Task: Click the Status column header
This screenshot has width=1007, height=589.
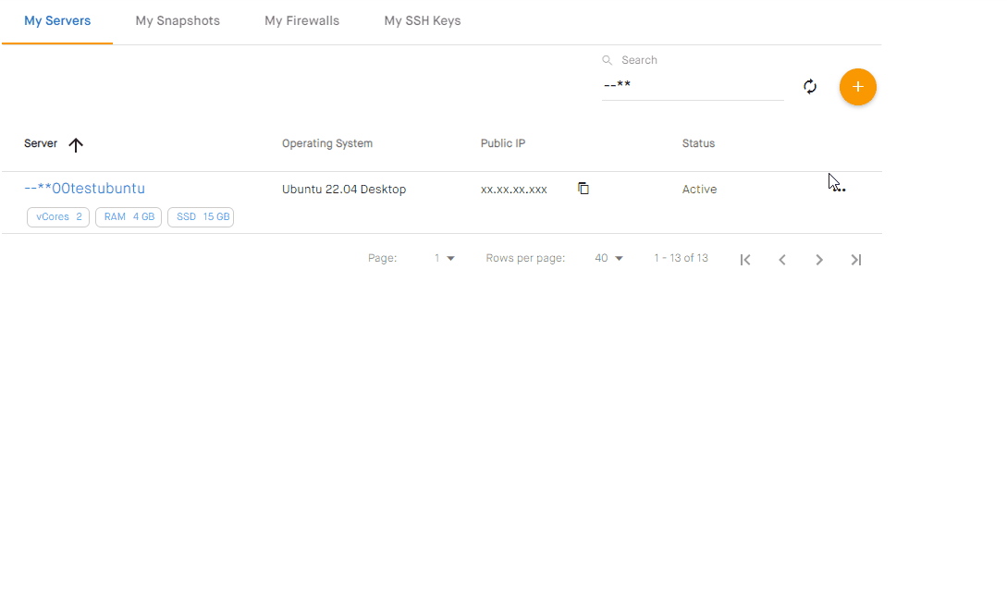Action: 698,143
